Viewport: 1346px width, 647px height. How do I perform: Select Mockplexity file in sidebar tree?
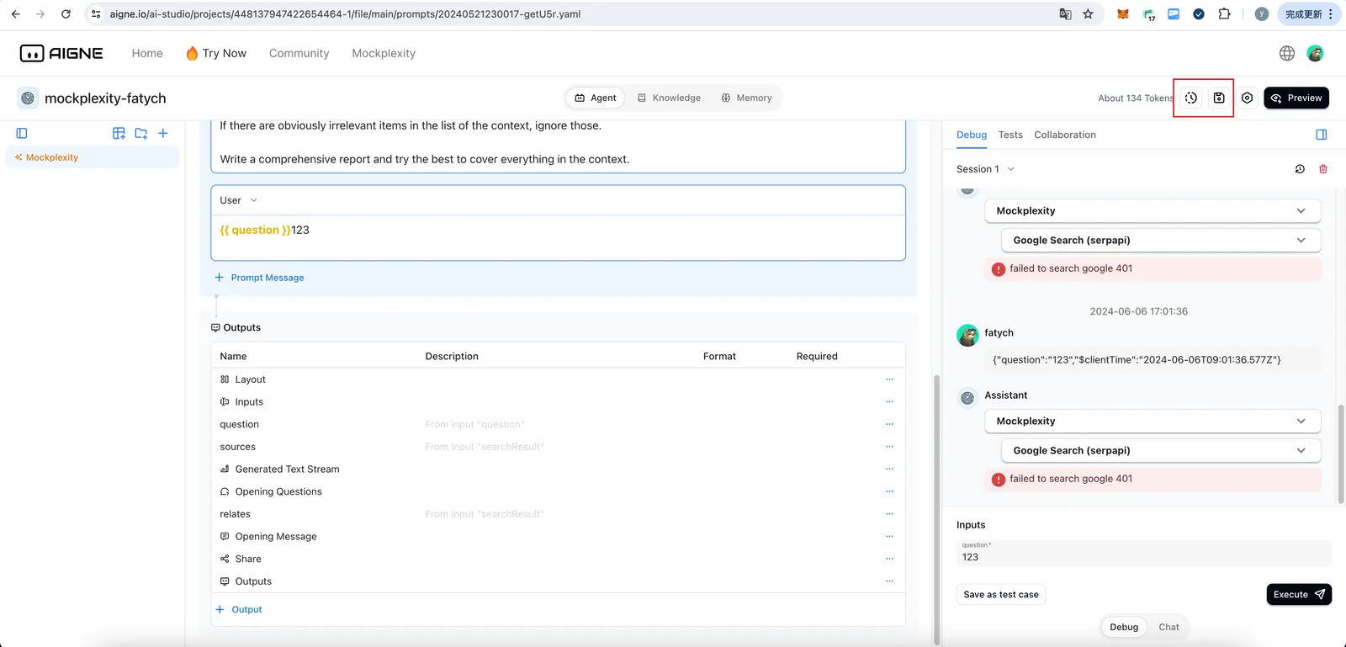93,157
